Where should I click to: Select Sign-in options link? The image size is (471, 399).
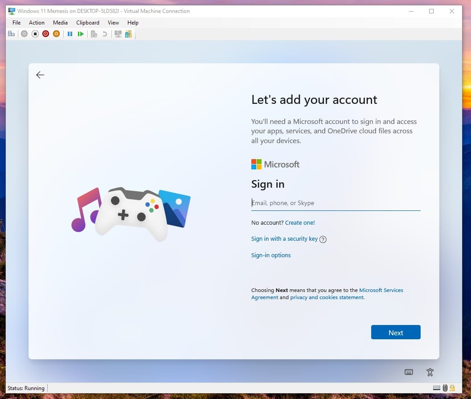pyautogui.click(x=270, y=255)
